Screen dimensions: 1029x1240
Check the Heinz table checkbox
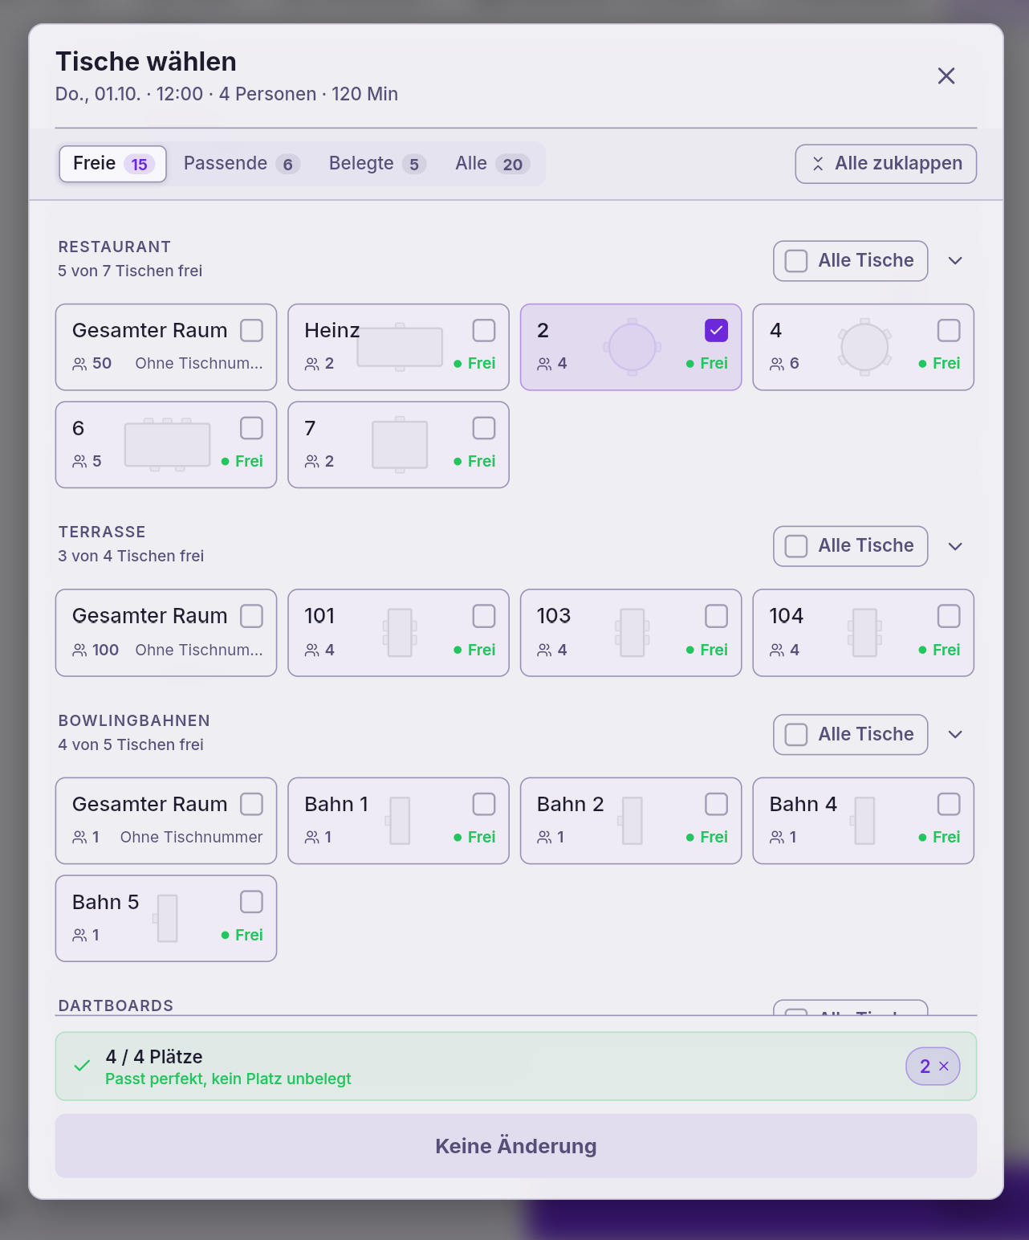484,330
